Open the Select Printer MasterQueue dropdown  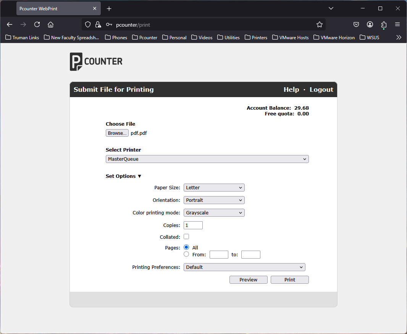tap(207, 159)
